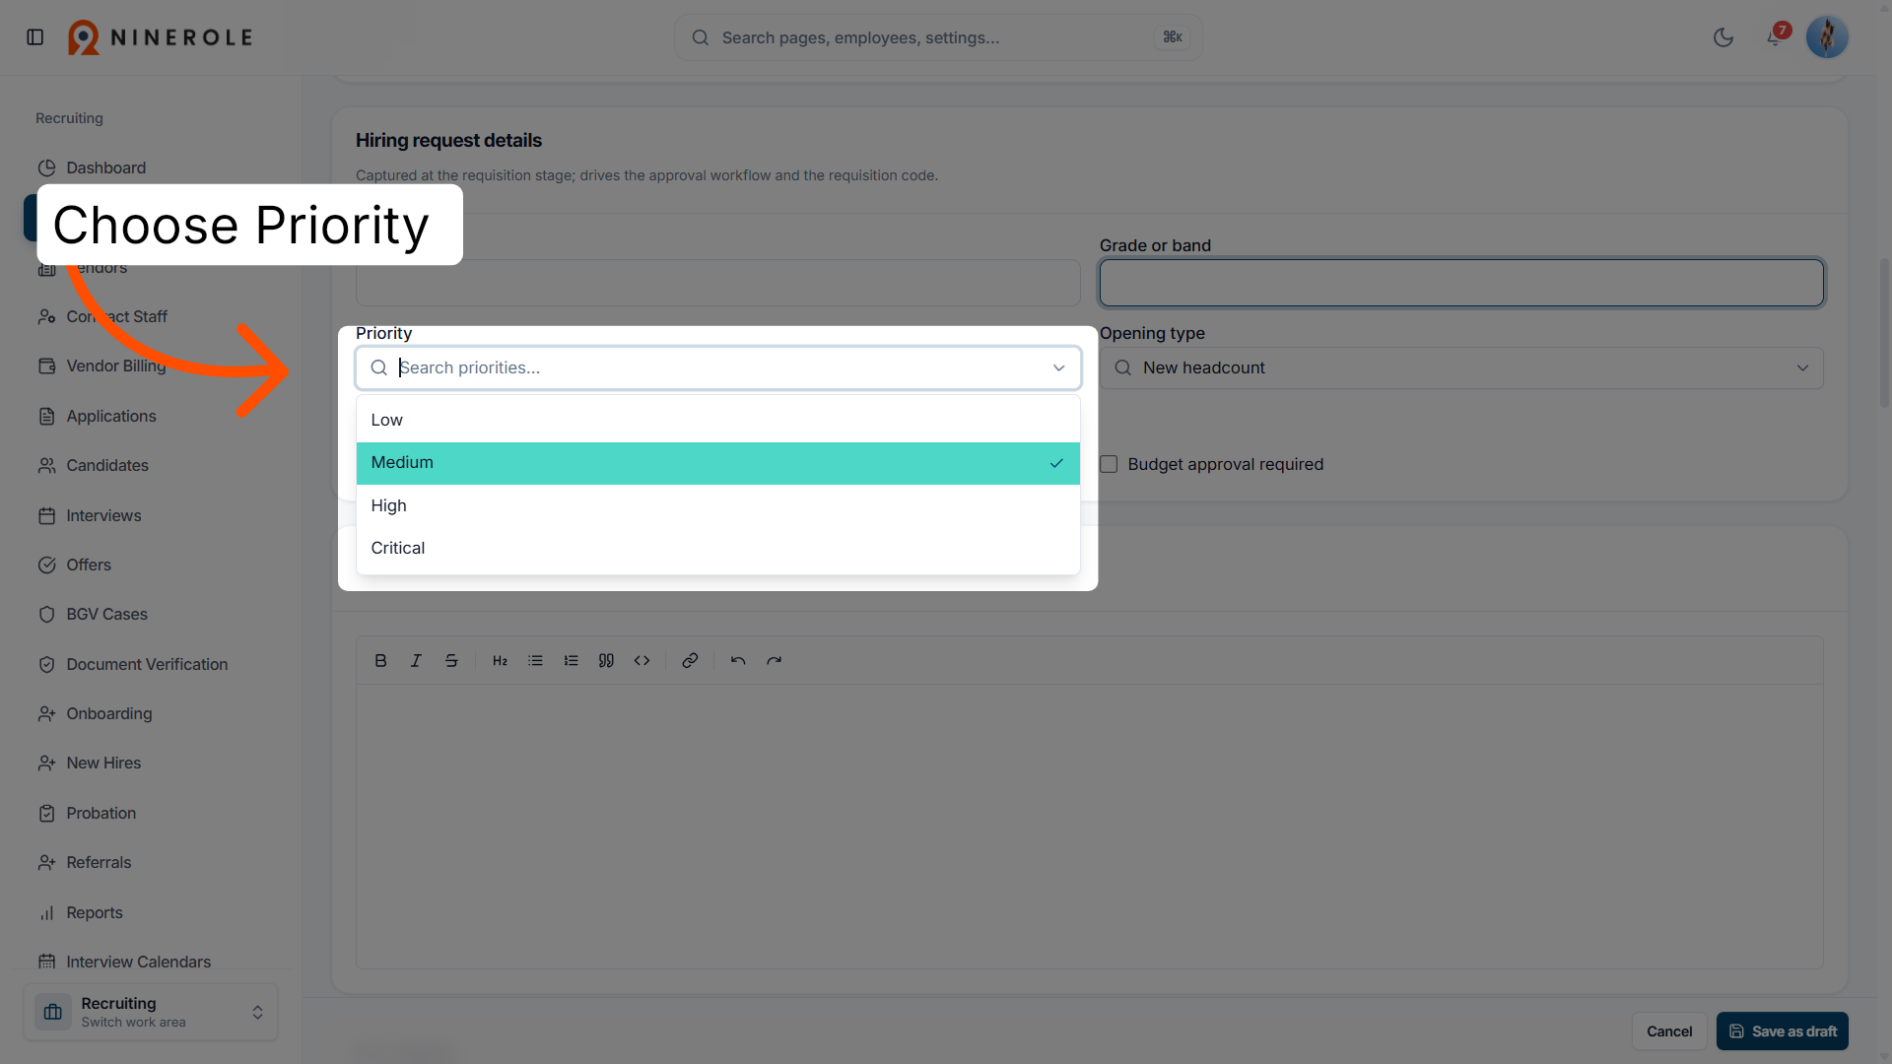This screenshot has width=1892, height=1064.
Task: Insert H2 heading in editor
Action: 500,661
